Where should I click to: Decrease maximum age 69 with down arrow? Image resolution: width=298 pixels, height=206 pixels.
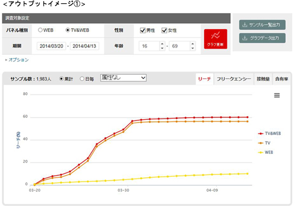tap(192, 48)
